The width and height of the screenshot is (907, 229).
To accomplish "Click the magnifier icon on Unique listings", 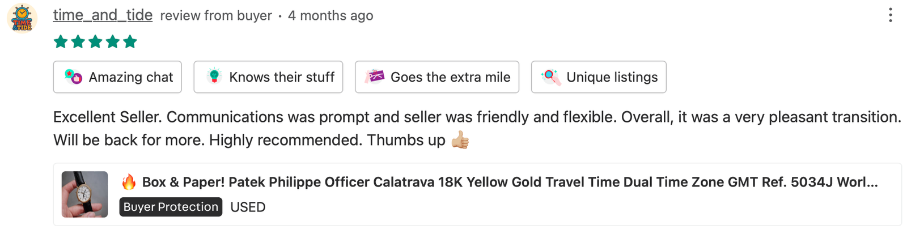I will (x=550, y=77).
